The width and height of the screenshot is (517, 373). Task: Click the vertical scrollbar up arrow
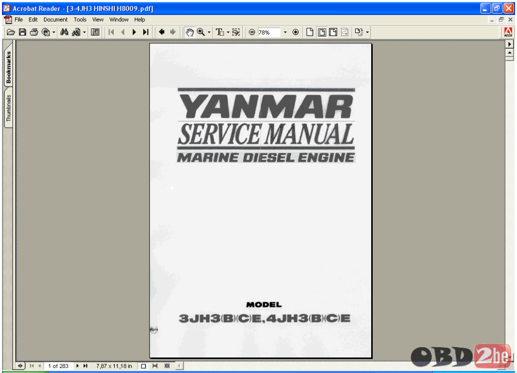click(x=509, y=53)
